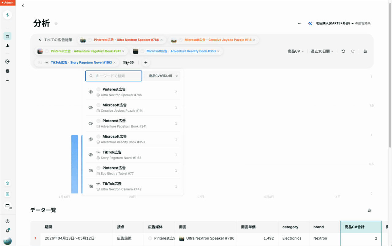Toggle visibility of Ultra Nextron Speaker #786
This screenshot has height=246, width=392.
pos(91,92)
